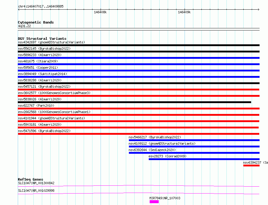Select blue bar of nsv595651
268x205 pixels.
tap(139, 71)
